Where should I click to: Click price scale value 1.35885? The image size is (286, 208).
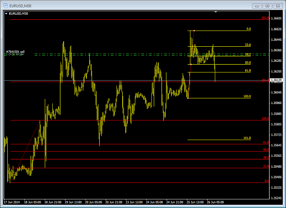[x=276, y=114]
